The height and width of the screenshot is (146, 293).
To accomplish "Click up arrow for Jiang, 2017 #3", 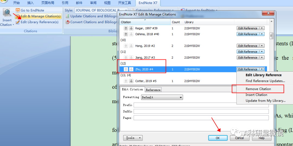I will tap(126, 57).
